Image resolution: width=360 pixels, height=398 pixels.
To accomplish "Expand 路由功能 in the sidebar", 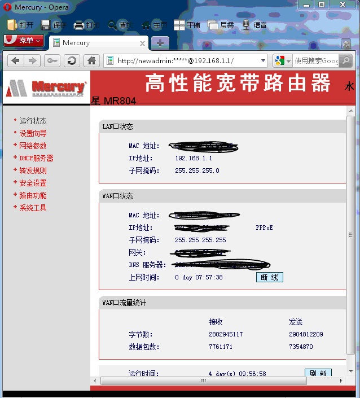I will (33, 195).
